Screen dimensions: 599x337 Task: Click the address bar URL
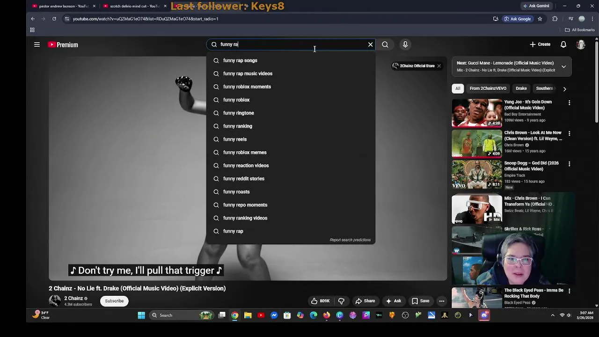(x=146, y=19)
